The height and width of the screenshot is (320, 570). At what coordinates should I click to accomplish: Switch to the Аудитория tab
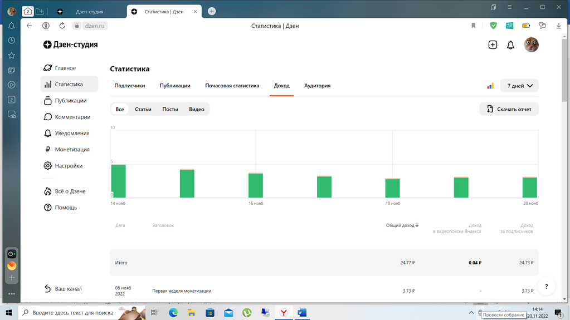318,86
